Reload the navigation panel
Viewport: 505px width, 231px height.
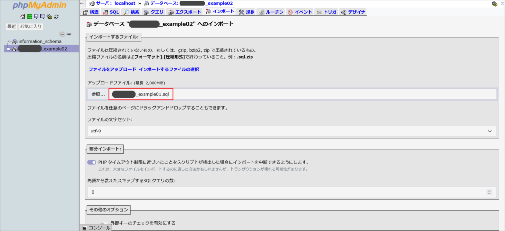click(x=56, y=17)
